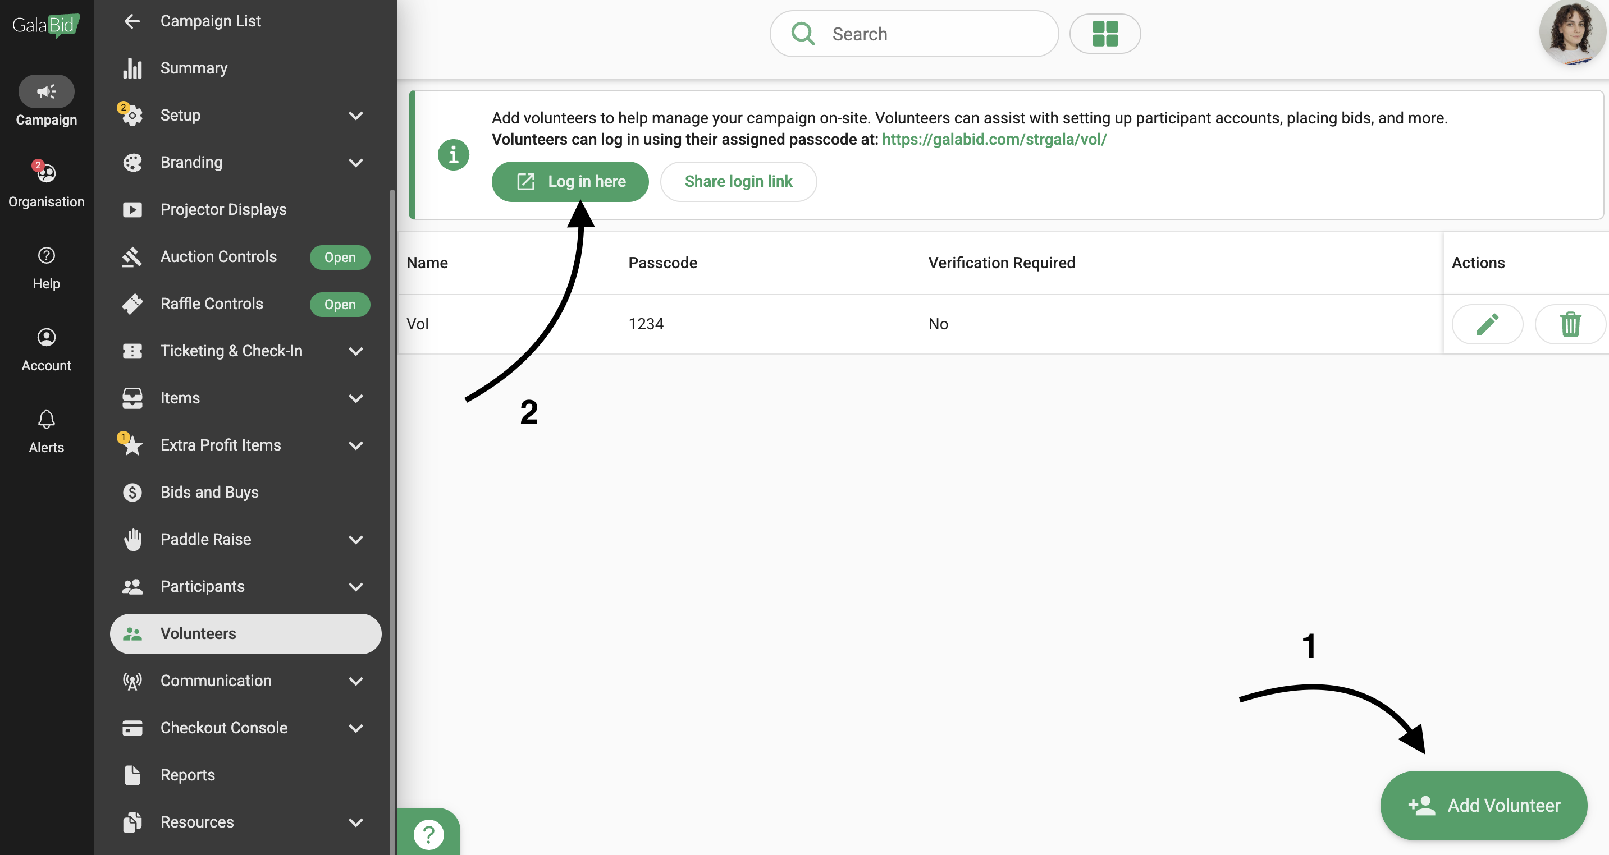Click the pencil edit icon for Vol
1609x855 pixels.
(x=1487, y=324)
